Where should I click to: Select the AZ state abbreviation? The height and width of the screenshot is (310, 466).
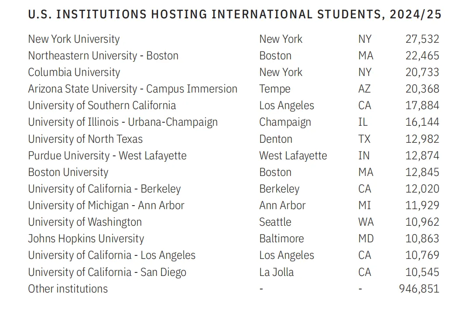click(364, 89)
